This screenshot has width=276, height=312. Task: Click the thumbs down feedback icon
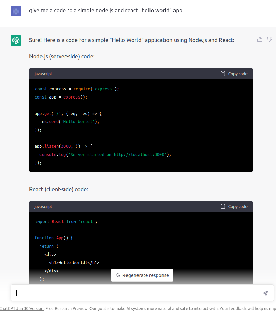269,40
